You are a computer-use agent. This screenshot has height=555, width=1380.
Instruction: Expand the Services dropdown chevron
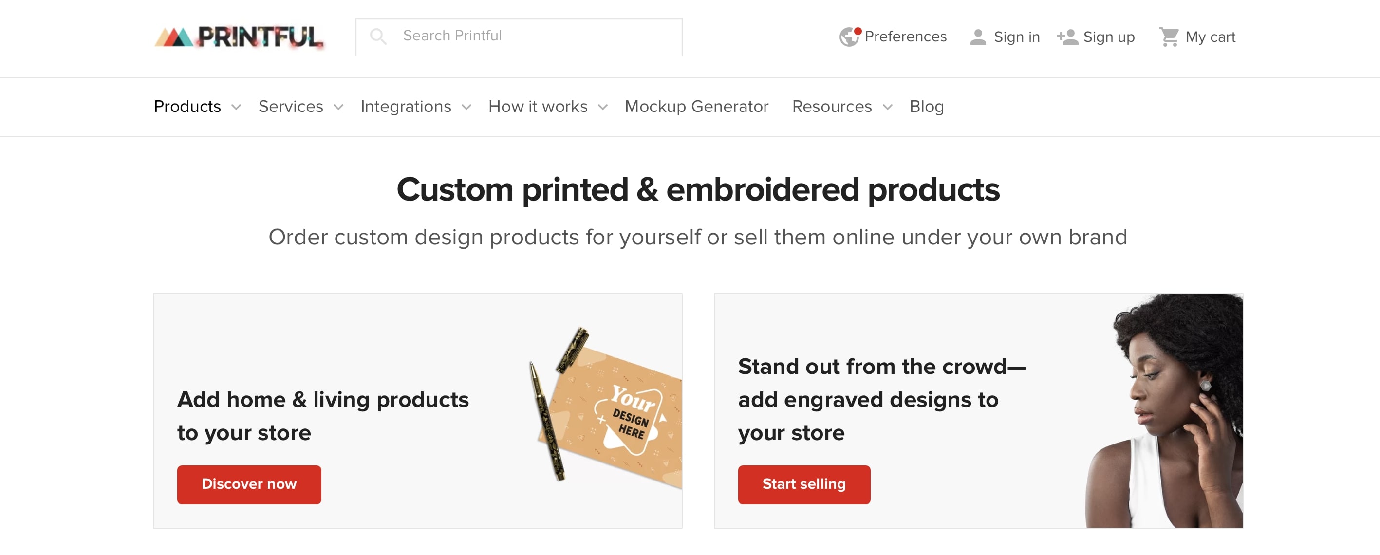[338, 107]
